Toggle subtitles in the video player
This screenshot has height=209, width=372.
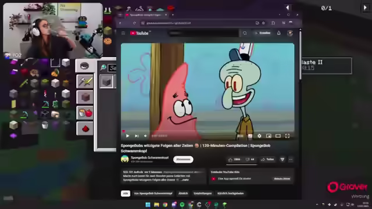pos(250,136)
